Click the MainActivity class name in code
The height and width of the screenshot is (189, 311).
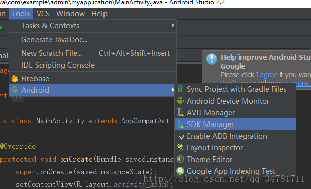point(60,121)
